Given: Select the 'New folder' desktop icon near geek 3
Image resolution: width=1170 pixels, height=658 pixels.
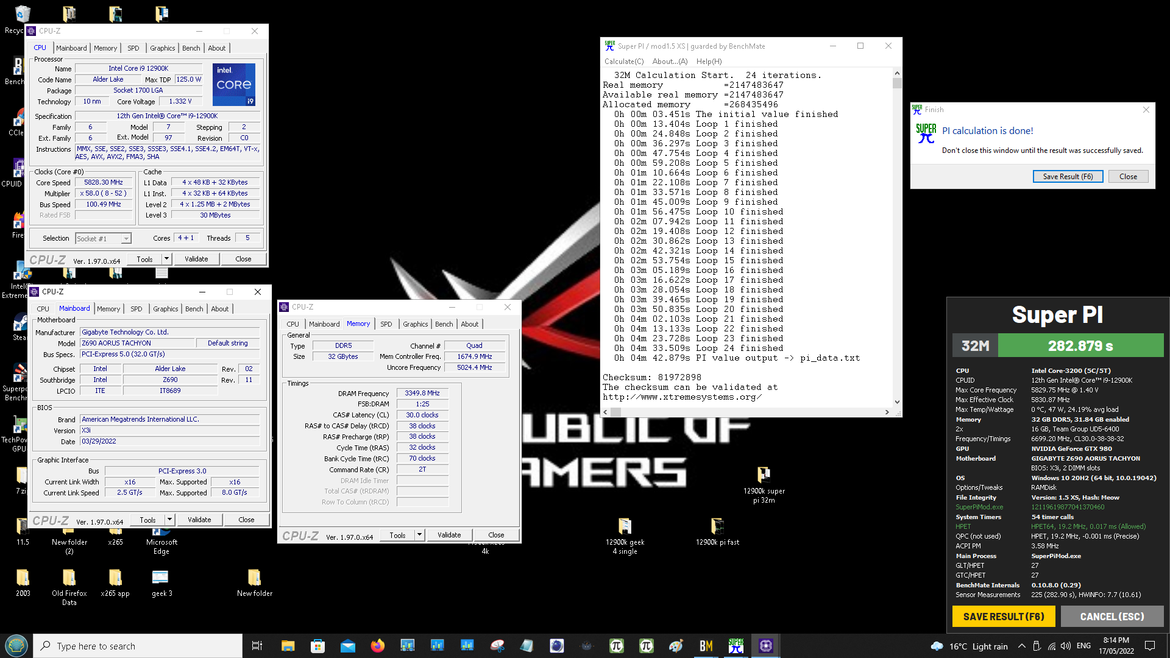Looking at the screenshot, I should coord(255,582).
